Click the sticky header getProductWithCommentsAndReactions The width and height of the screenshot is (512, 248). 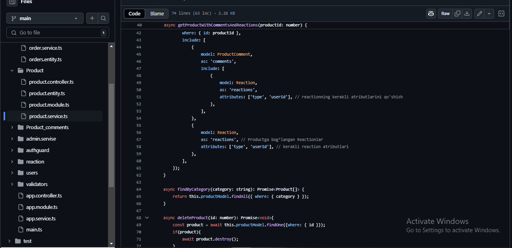pyautogui.click(x=218, y=25)
